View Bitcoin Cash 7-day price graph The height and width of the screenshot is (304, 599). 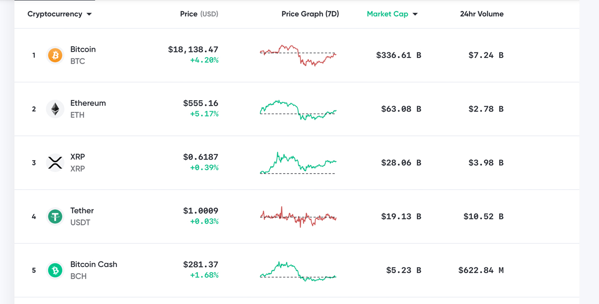pyautogui.click(x=298, y=271)
